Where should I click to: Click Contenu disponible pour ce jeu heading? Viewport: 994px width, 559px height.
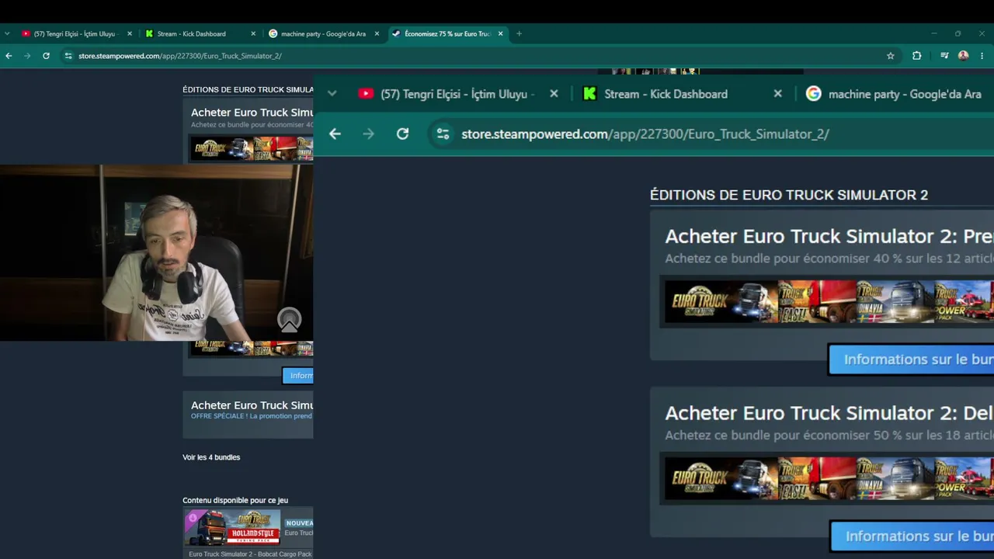click(235, 501)
